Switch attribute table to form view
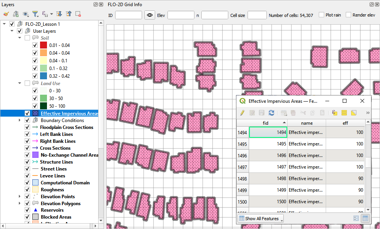 click(356, 218)
